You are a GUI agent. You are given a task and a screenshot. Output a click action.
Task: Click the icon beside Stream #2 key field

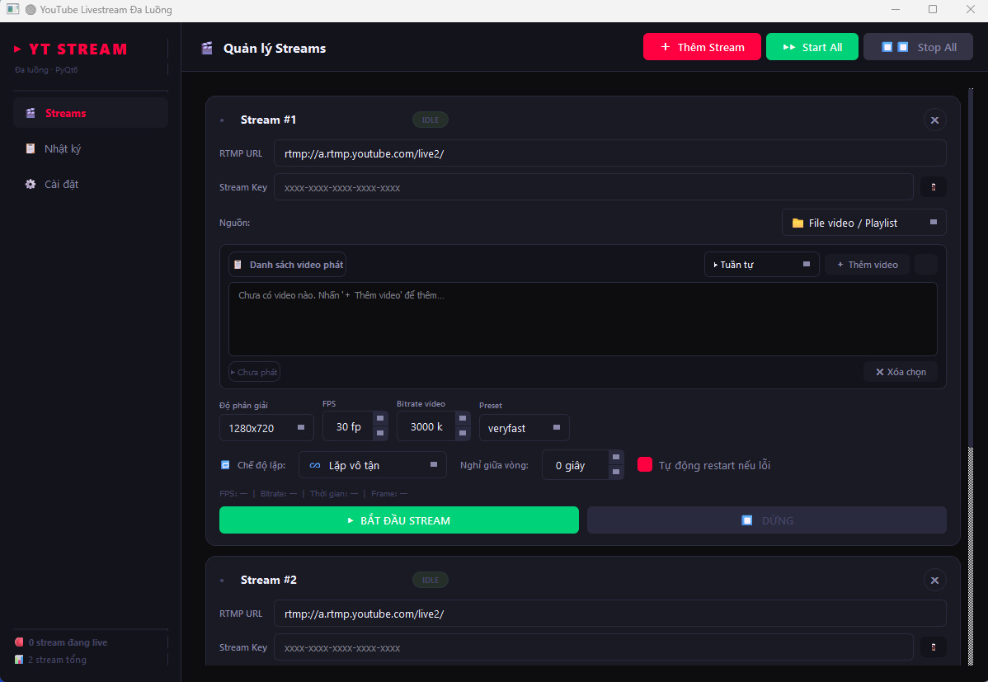click(933, 647)
